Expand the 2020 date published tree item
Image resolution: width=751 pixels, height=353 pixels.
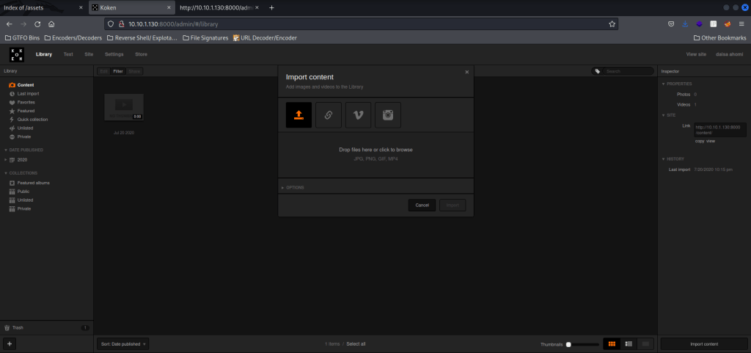pyautogui.click(x=6, y=159)
